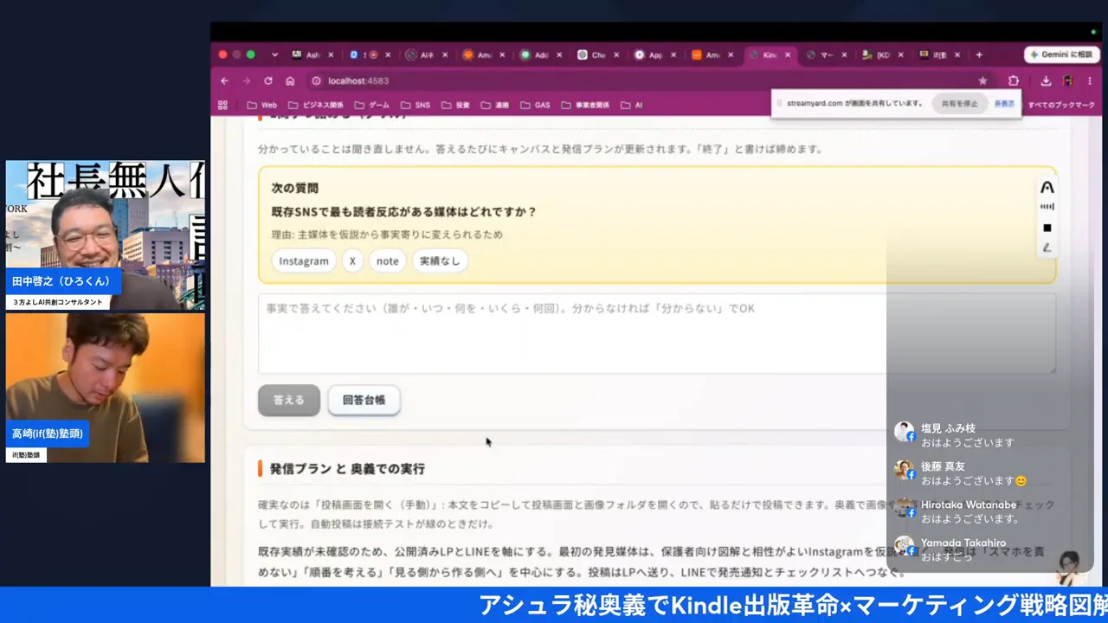Click the 非表示 link in sharing bar
This screenshot has width=1108, height=623.
1004,103
